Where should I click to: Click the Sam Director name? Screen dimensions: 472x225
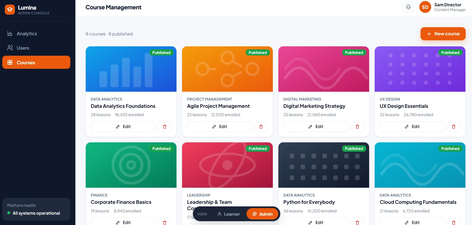tap(448, 5)
